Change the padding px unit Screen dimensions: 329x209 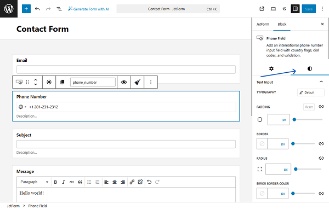(284, 120)
